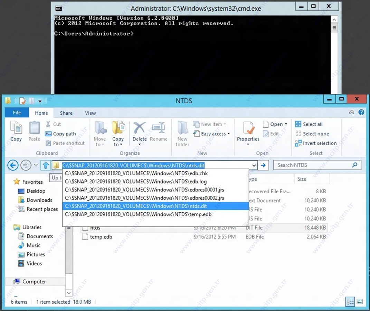Click Select none in the ribbon

coord(312,134)
